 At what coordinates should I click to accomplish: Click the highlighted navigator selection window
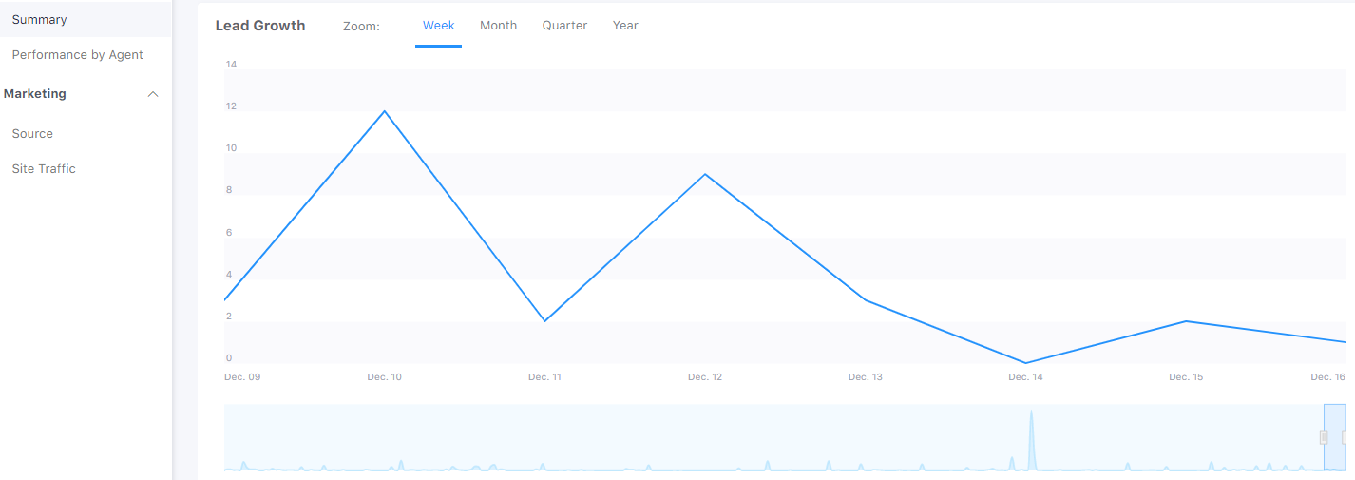[x=1335, y=437]
